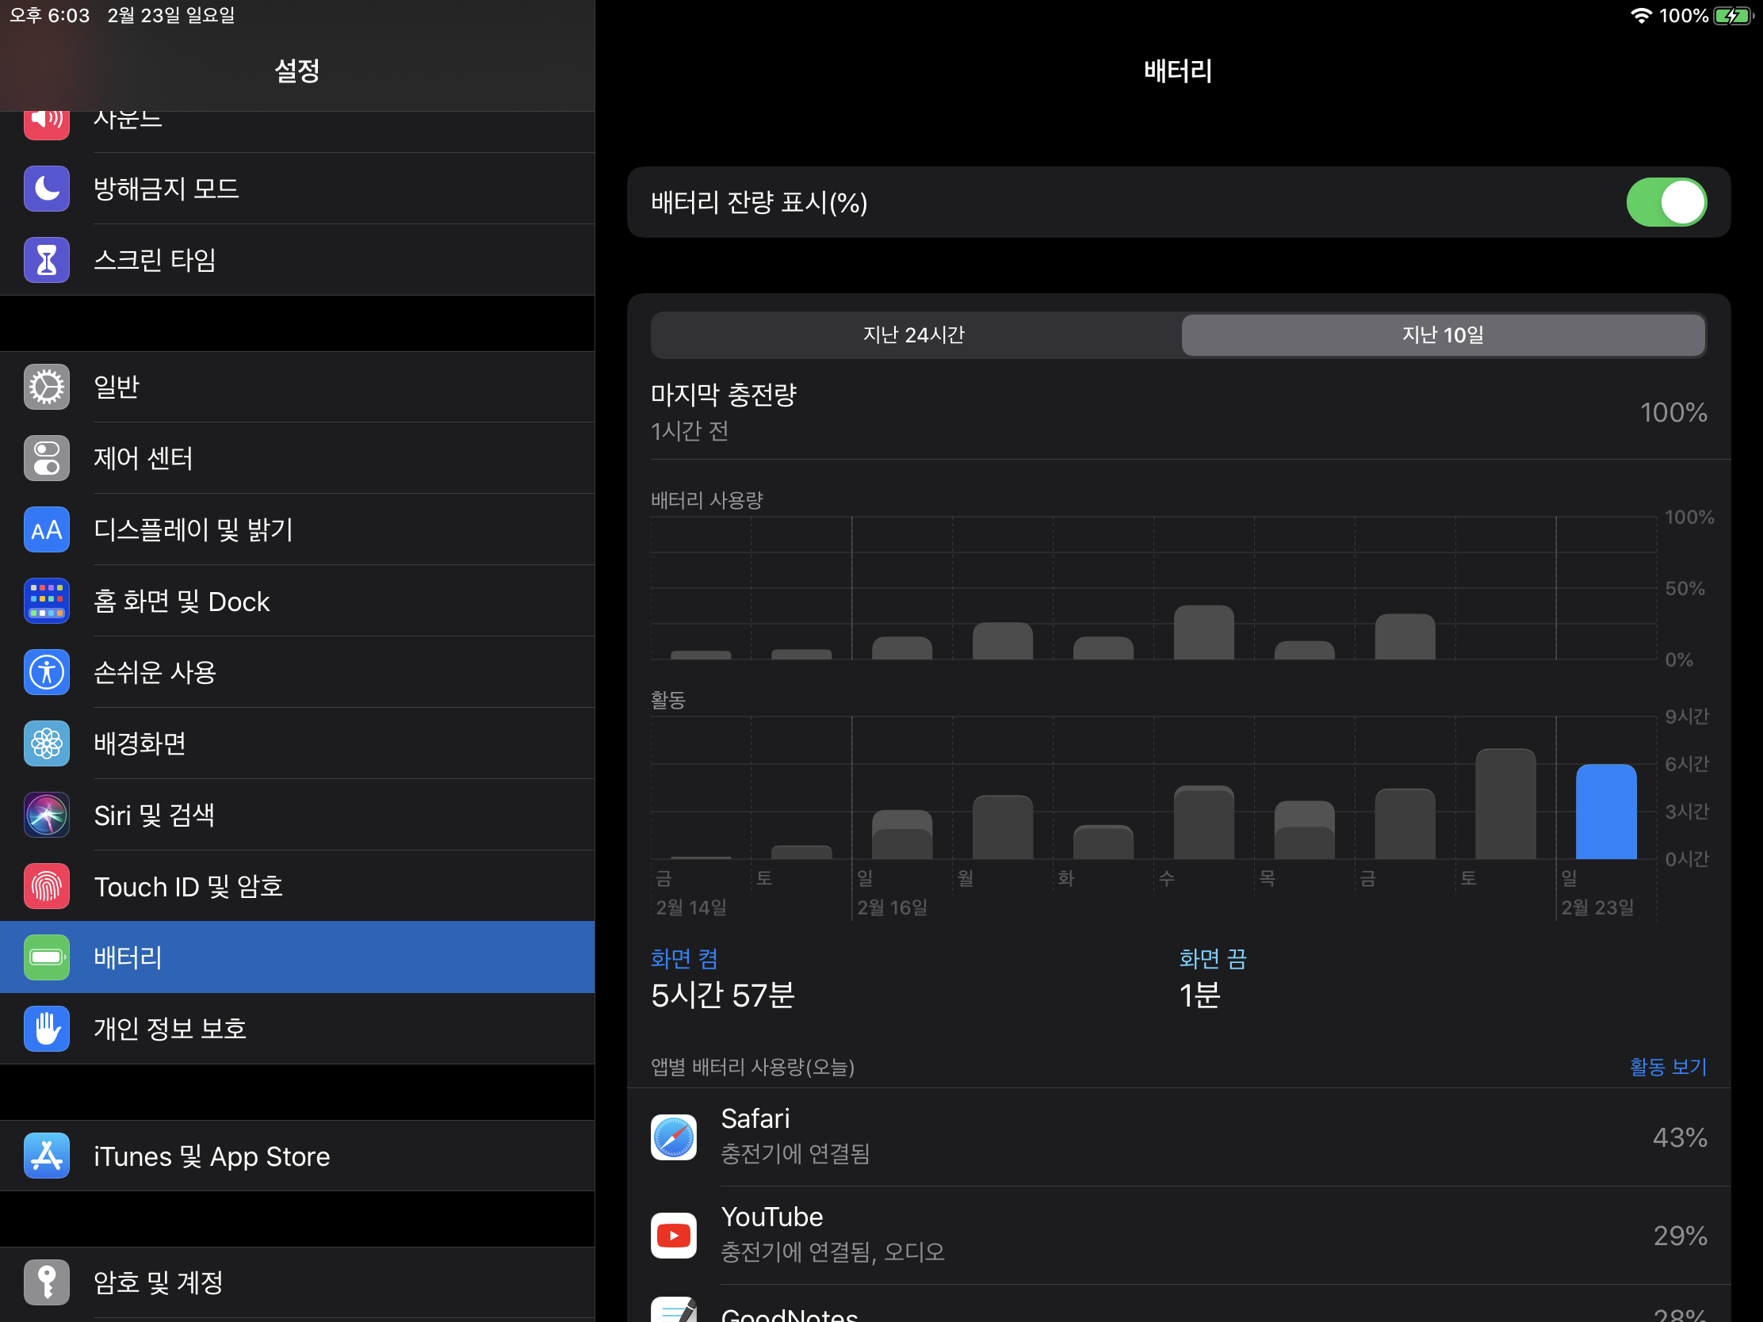Open Do Not Disturb (방해금지 모드) moon icon
Screen dimensions: 1763x1322
point(46,189)
